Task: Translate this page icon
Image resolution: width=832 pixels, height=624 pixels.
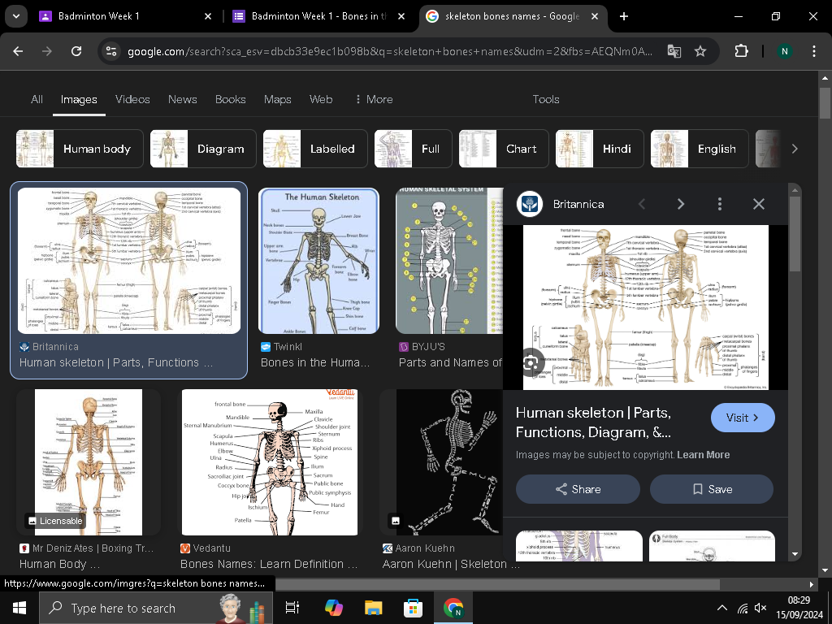Action: coord(674,51)
